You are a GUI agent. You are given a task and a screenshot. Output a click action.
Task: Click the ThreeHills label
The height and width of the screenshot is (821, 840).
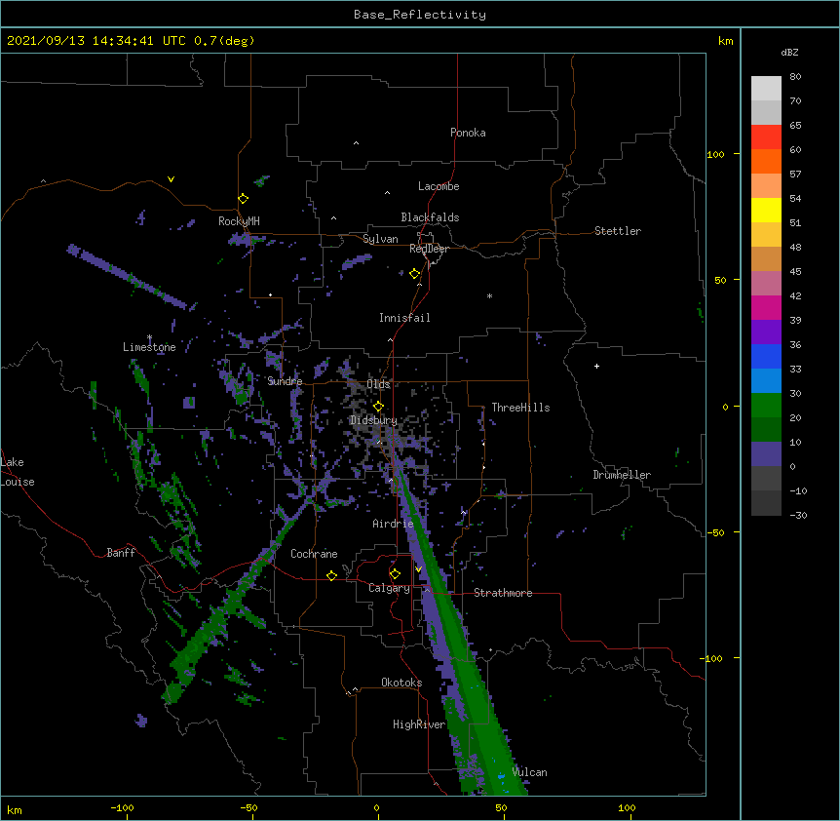[x=520, y=408]
